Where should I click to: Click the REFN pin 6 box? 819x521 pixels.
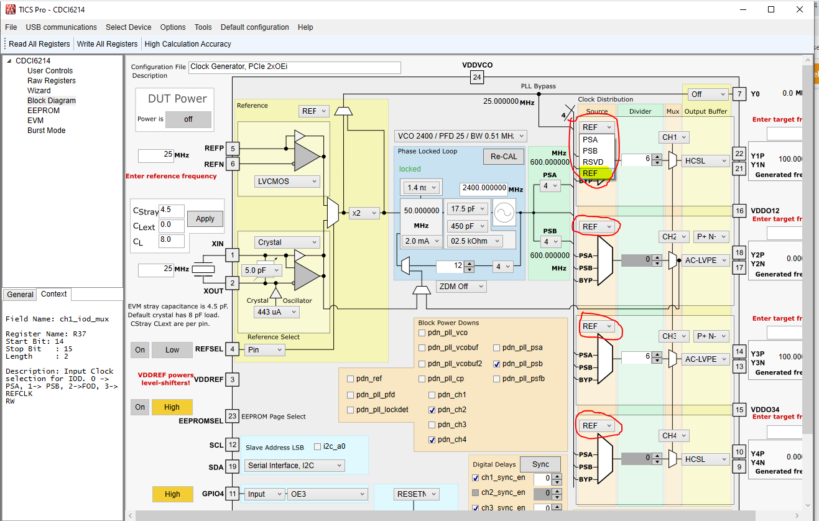pyautogui.click(x=232, y=164)
